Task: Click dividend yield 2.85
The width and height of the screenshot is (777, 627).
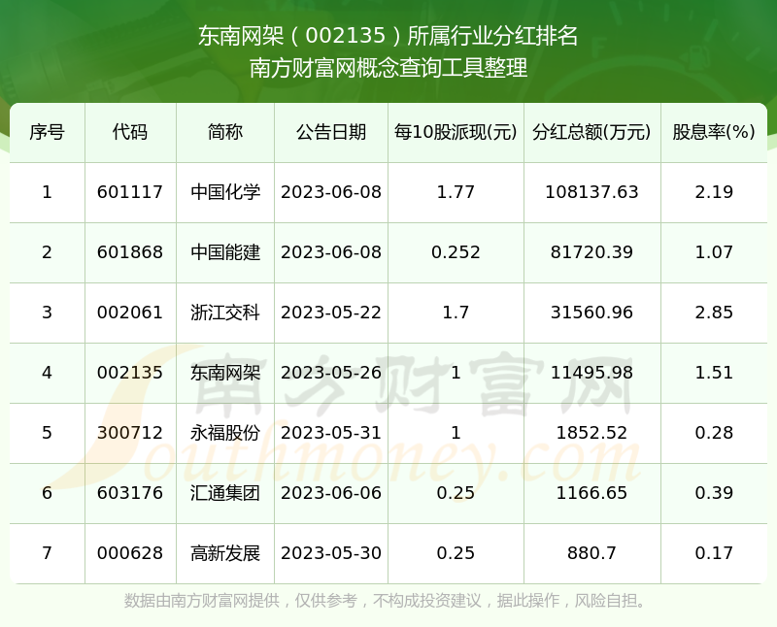Action: (714, 313)
